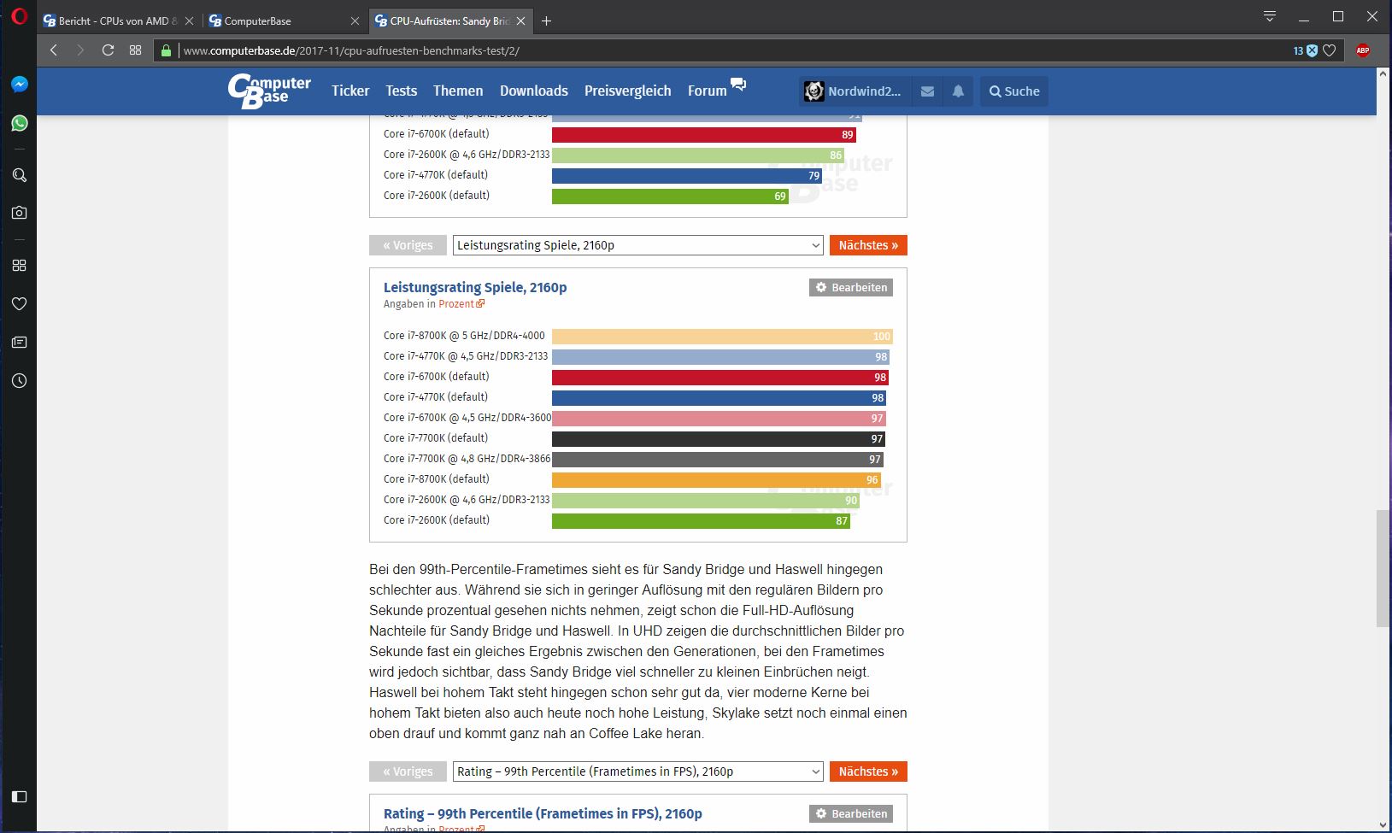Screen dimensions: 1392x833
Task: Switch to the 'Bericht - CPUs von AMD' tab
Action: [x=119, y=21]
